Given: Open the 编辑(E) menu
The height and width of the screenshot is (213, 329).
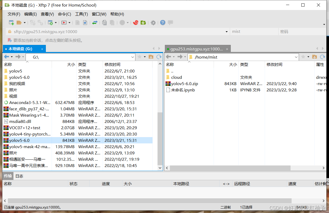Looking at the screenshot, I should pyautogui.click(x=31, y=14).
